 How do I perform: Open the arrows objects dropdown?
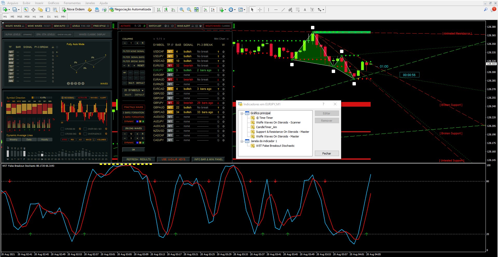coord(323,10)
